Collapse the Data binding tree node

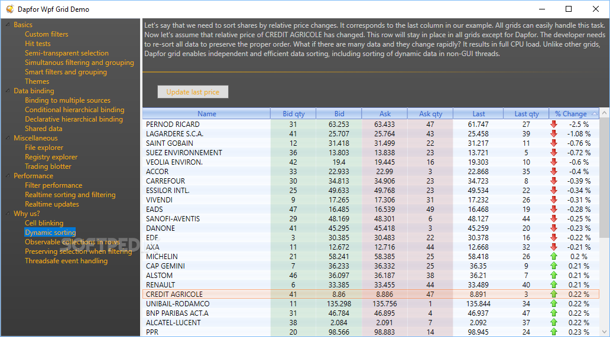coord(8,91)
